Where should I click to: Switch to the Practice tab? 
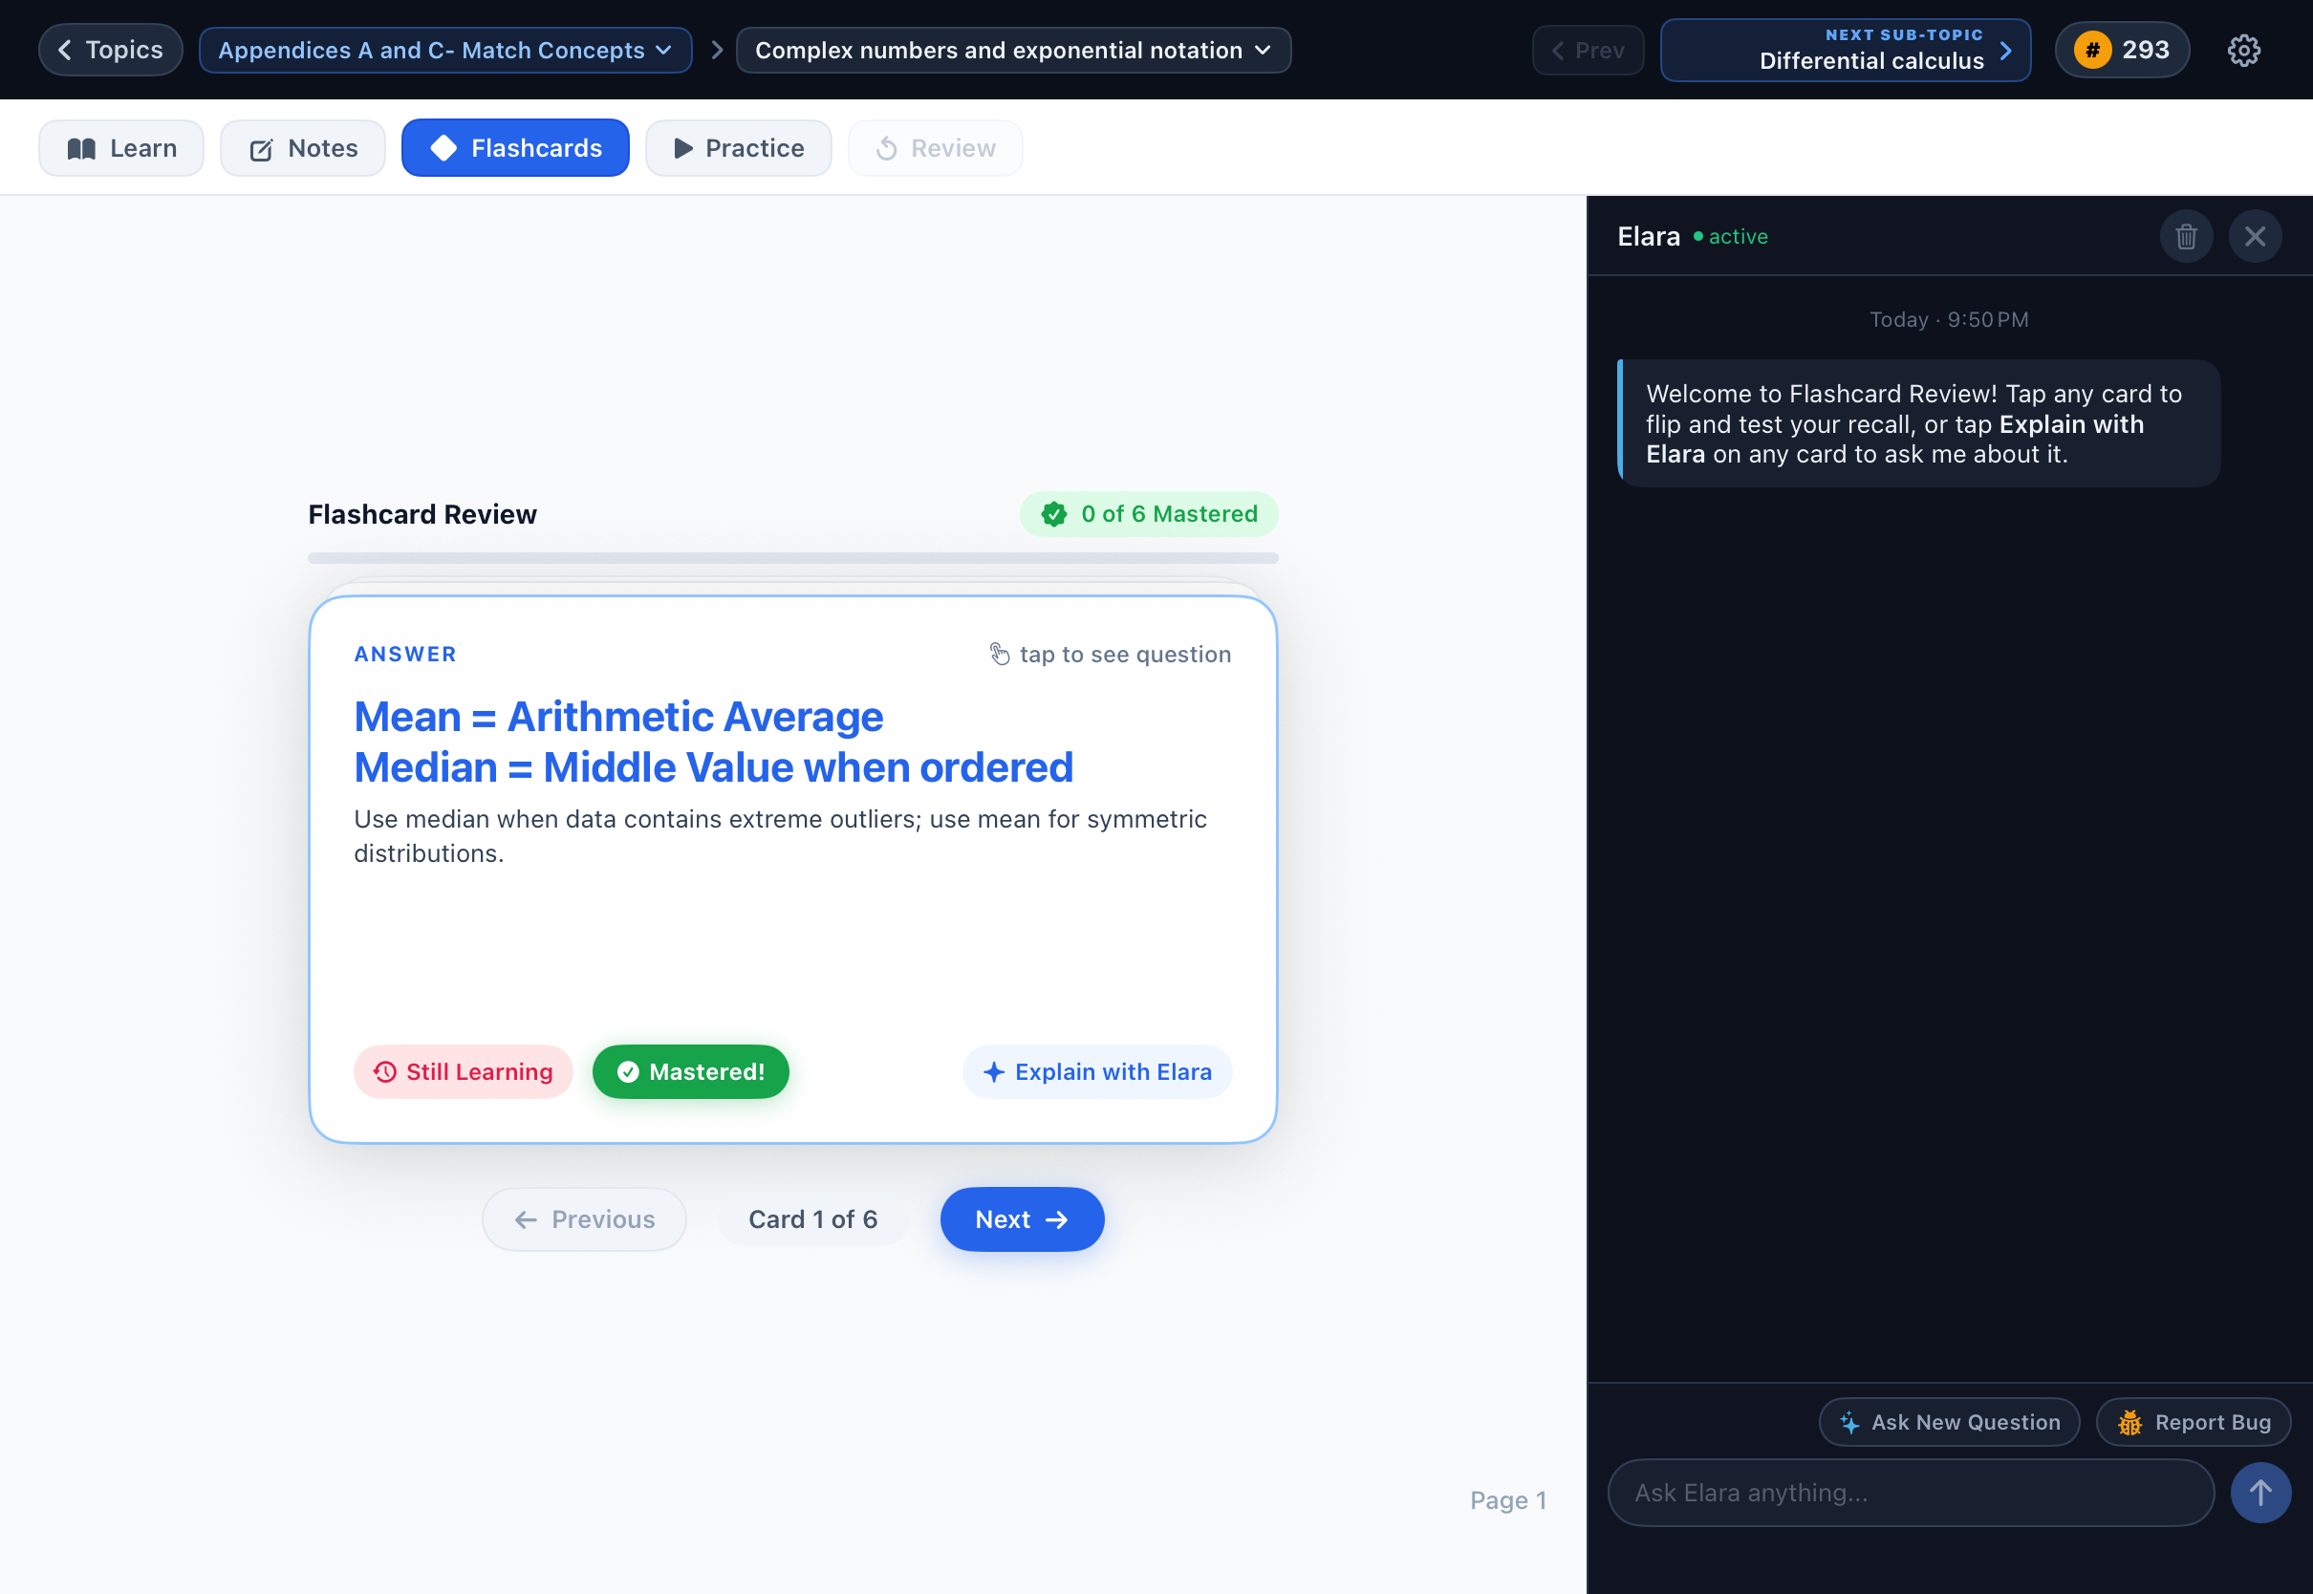pyautogui.click(x=738, y=148)
